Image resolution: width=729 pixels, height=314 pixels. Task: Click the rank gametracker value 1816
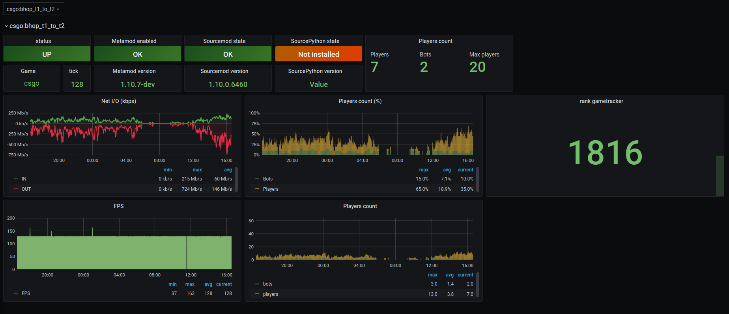606,153
